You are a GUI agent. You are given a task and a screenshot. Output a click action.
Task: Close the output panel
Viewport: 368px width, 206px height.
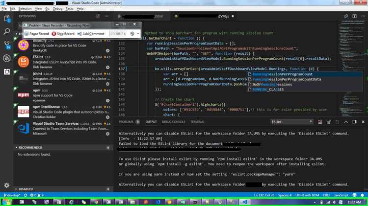363,122
